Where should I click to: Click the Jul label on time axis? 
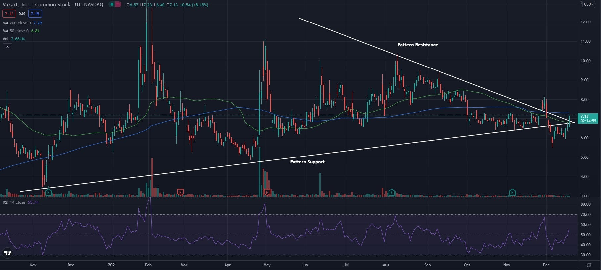(346, 265)
